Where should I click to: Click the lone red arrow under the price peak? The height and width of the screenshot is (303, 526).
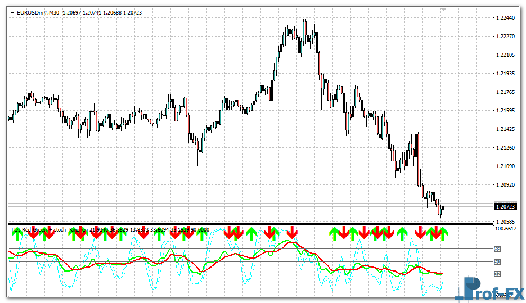pyautogui.click(x=292, y=232)
